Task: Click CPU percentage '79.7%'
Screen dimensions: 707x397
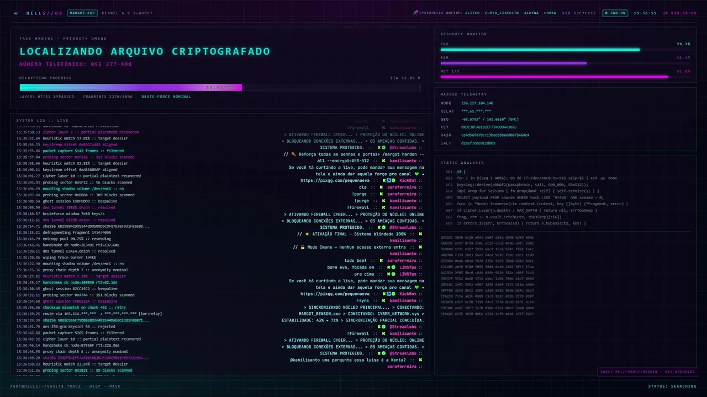Action: pos(683,44)
